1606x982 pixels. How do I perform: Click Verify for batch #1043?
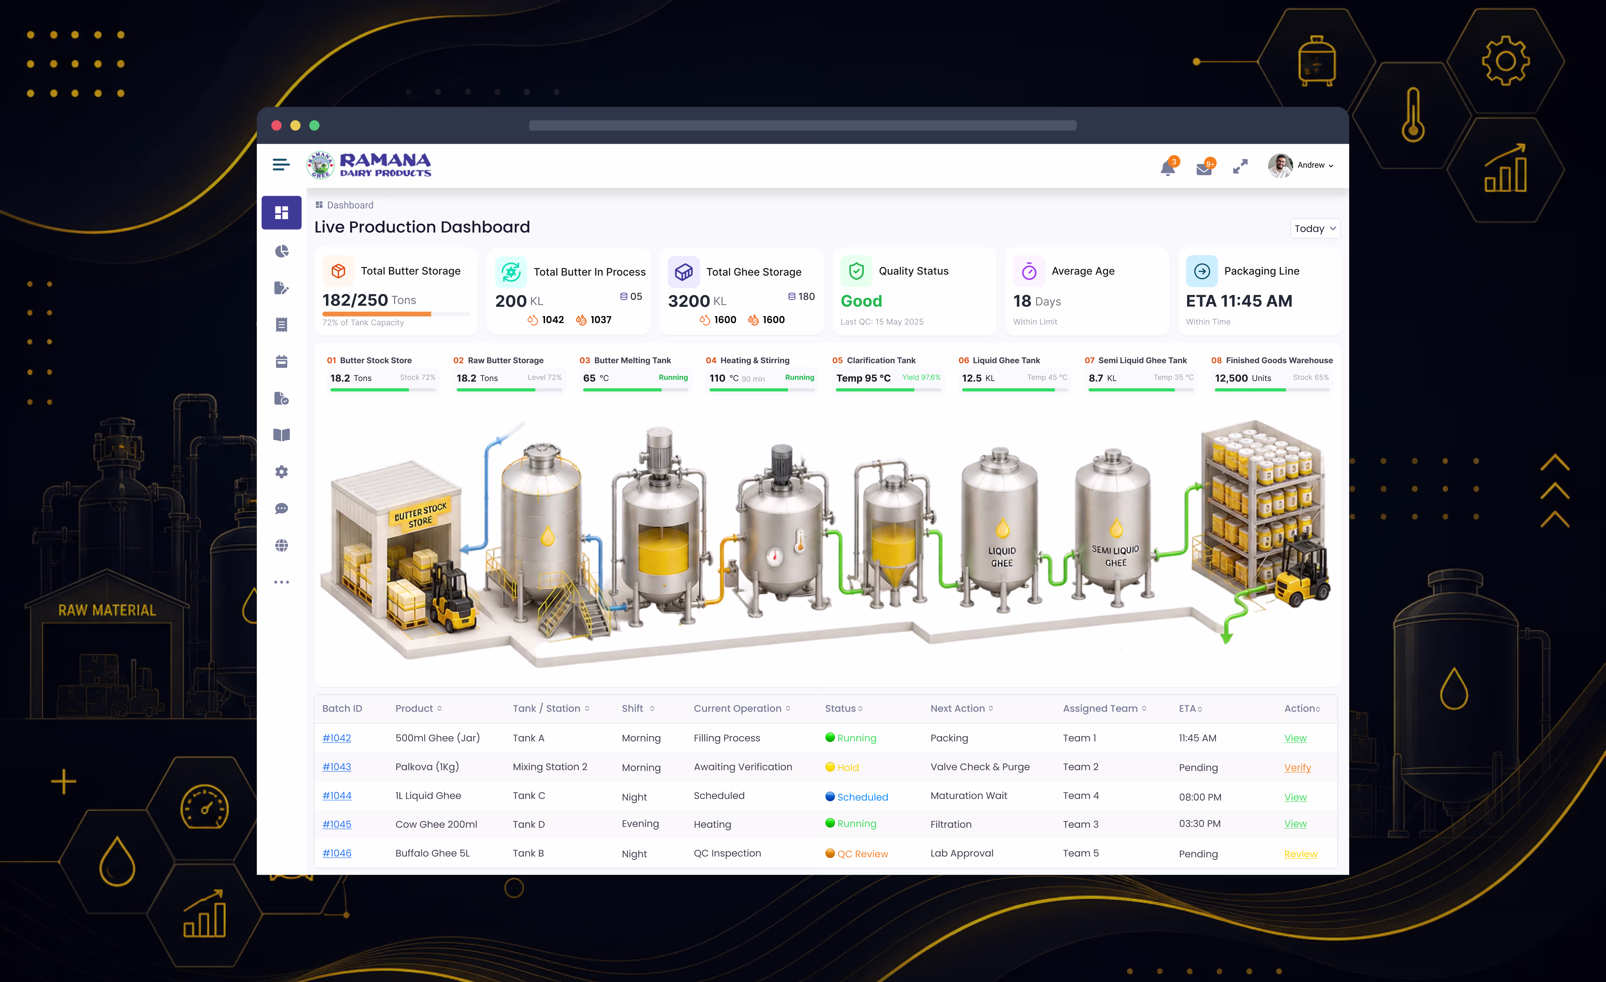pyautogui.click(x=1297, y=768)
